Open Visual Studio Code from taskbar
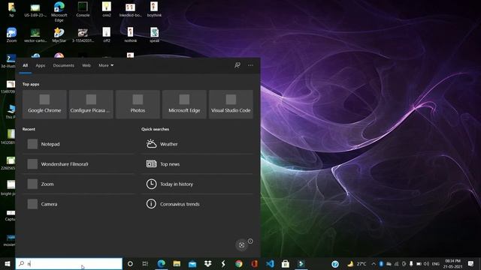 point(270,263)
